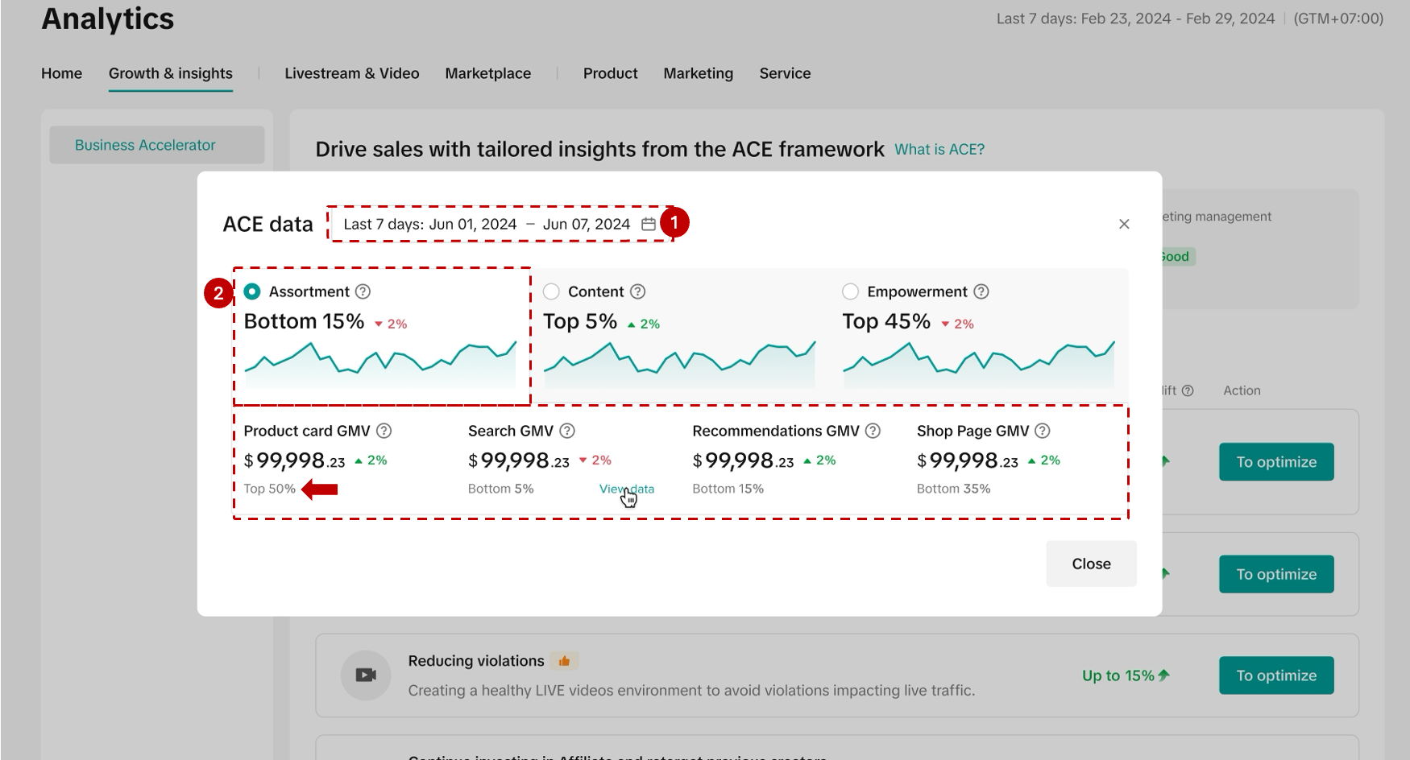Switch to Livestream & Video tab
Image resolution: width=1410 pixels, height=760 pixels.
point(351,73)
